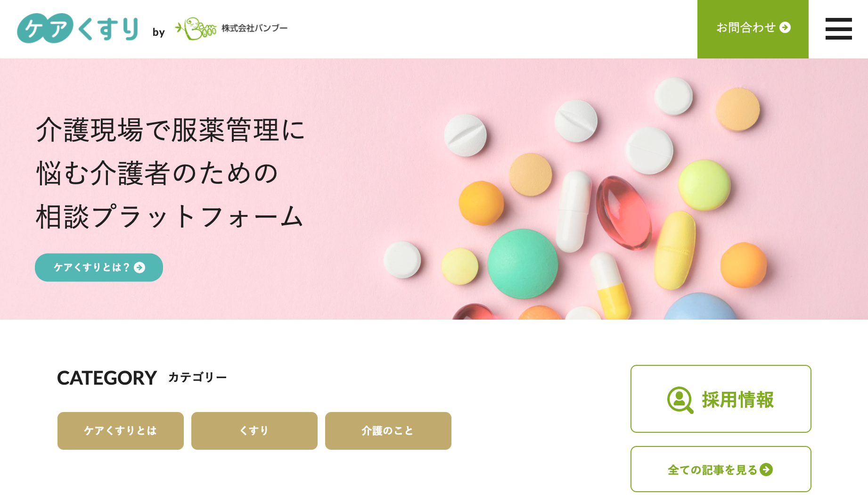This screenshot has width=868, height=495.
Task: Click the green bamboo company logo mark
Action: (x=196, y=29)
